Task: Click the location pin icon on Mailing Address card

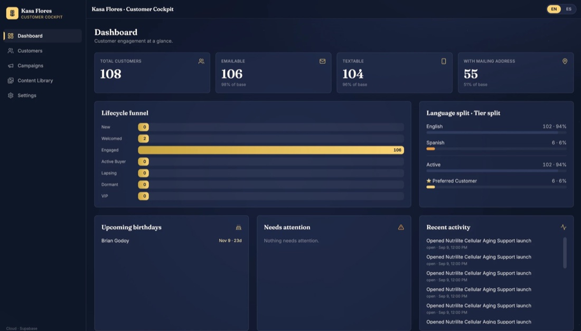Action: tap(565, 61)
